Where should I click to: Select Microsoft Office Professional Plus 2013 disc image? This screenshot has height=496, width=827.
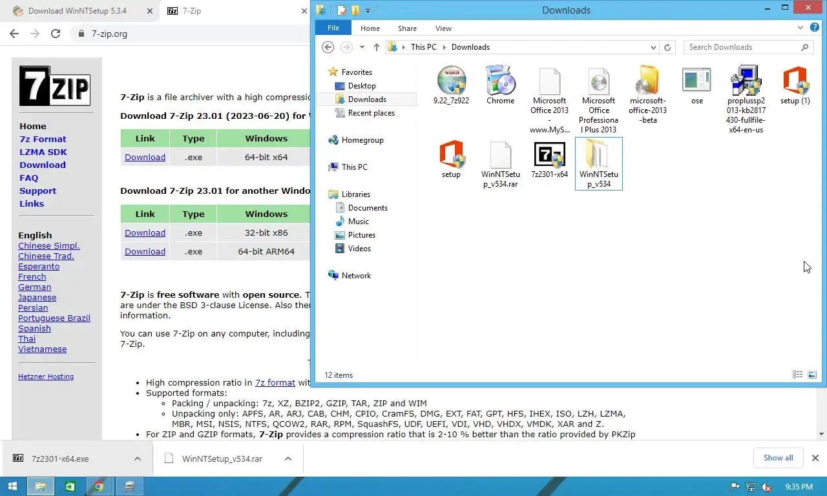tap(598, 100)
